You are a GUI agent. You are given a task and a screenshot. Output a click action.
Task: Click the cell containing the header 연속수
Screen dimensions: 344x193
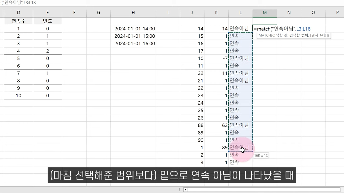(x=18, y=21)
